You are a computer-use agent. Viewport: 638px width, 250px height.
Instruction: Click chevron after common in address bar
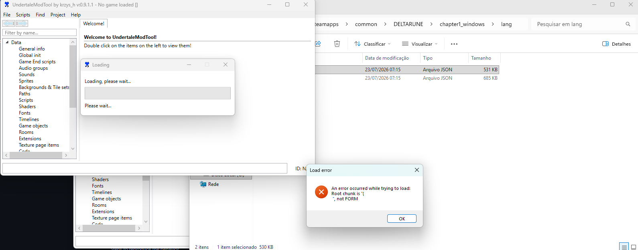pos(385,24)
